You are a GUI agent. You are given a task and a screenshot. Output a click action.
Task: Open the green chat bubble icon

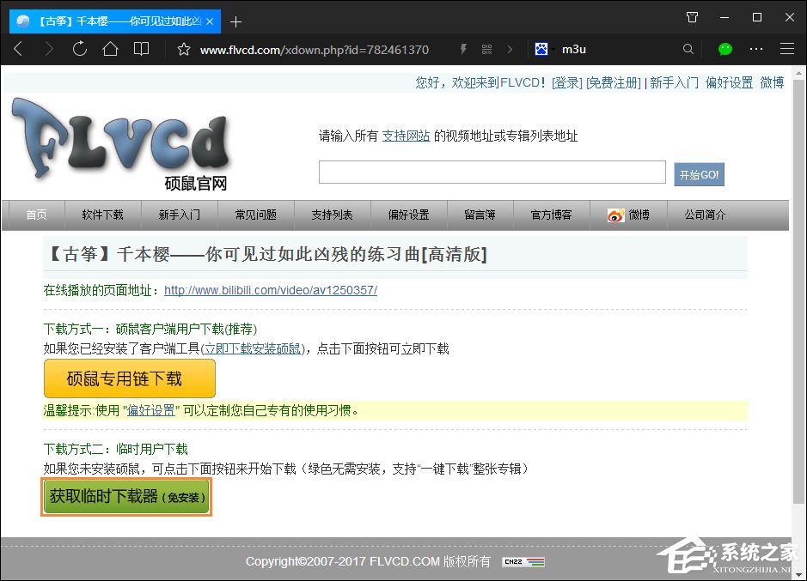pyautogui.click(x=726, y=49)
